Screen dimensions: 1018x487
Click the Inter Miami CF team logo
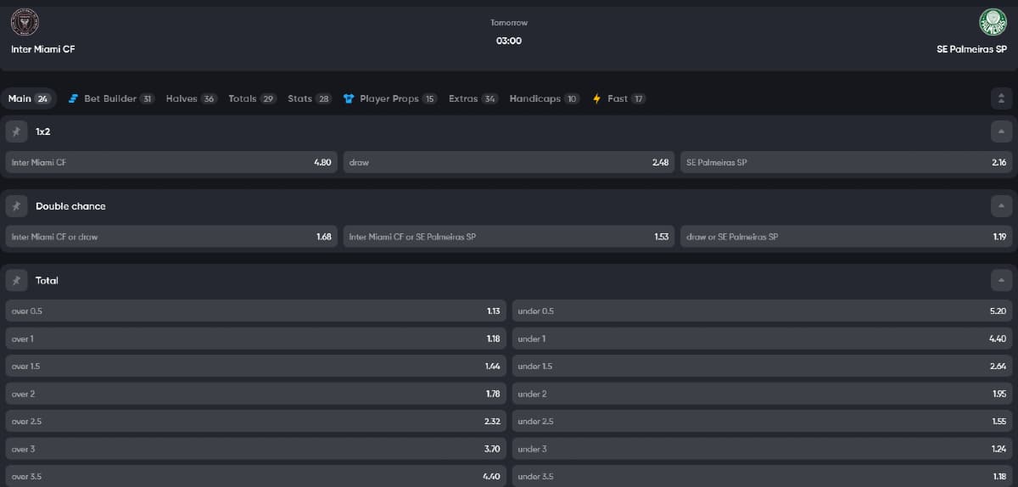click(25, 22)
